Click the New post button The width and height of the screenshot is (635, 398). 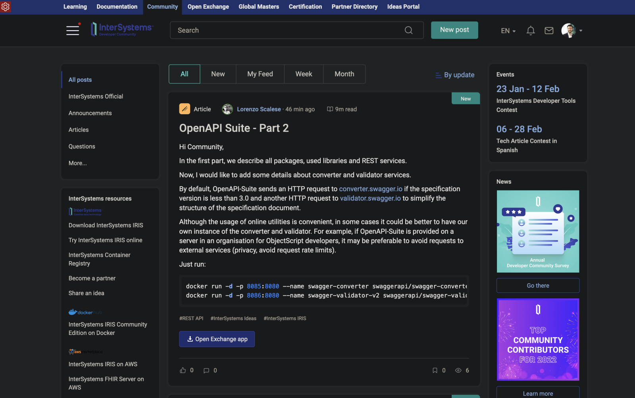click(454, 30)
